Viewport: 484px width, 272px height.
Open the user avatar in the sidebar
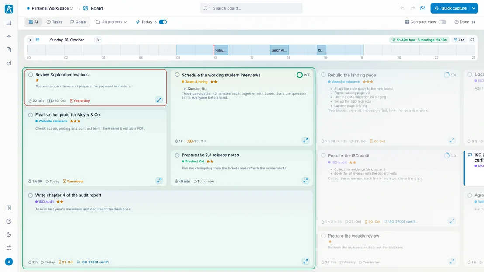9,262
